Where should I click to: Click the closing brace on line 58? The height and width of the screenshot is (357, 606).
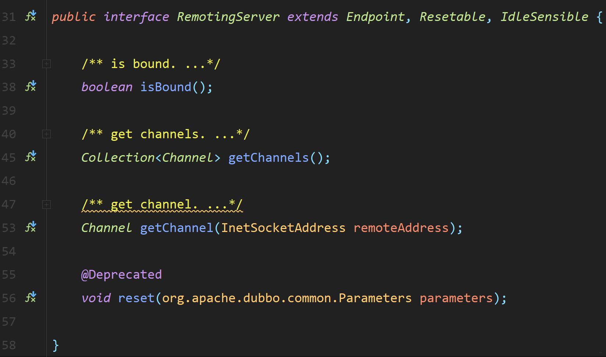click(56, 345)
